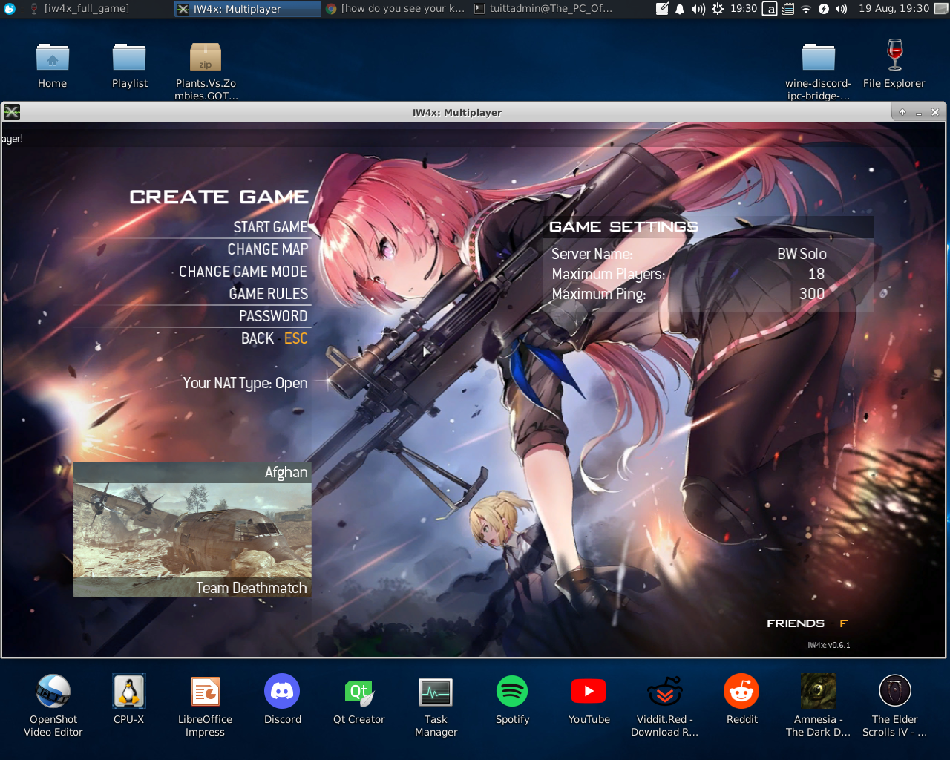Open the Wi-Fi network indicator
This screenshot has width=950, height=760.
(806, 9)
